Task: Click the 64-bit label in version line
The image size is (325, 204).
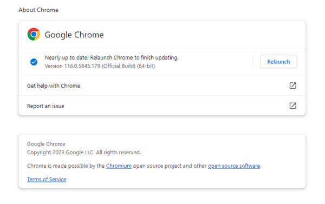Action: (x=146, y=66)
